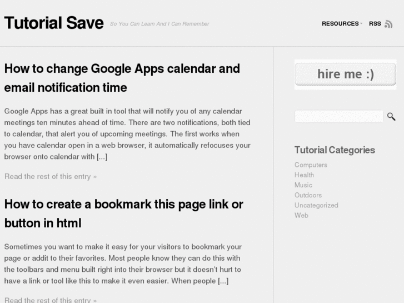Select the Computers category
The width and height of the screenshot is (404, 303).
[311, 165]
